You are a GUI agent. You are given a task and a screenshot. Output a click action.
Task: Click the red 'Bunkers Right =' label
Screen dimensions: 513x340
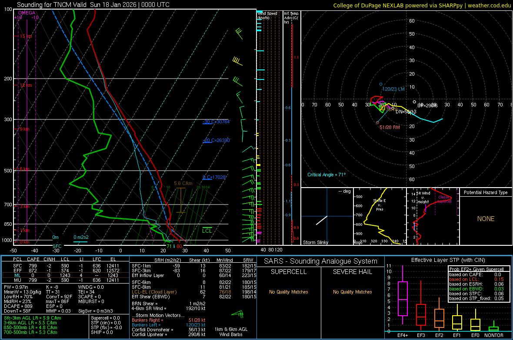point(147,320)
